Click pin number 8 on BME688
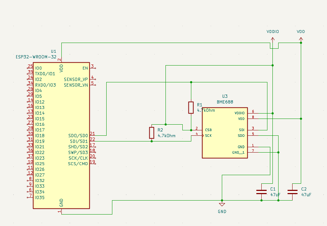The width and height of the screenshot is (327, 226). pyautogui.click(x=253, y=117)
